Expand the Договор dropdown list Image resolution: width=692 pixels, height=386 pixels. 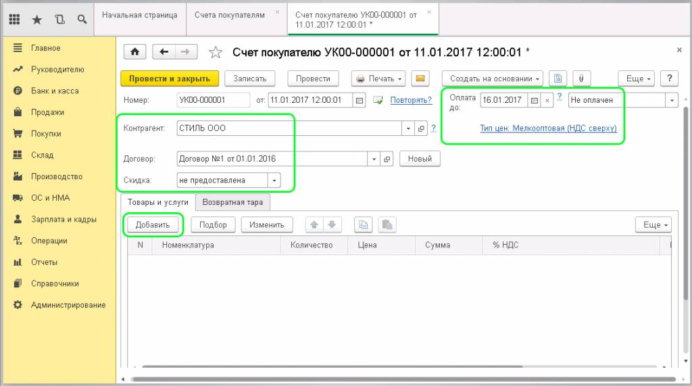[x=374, y=159]
